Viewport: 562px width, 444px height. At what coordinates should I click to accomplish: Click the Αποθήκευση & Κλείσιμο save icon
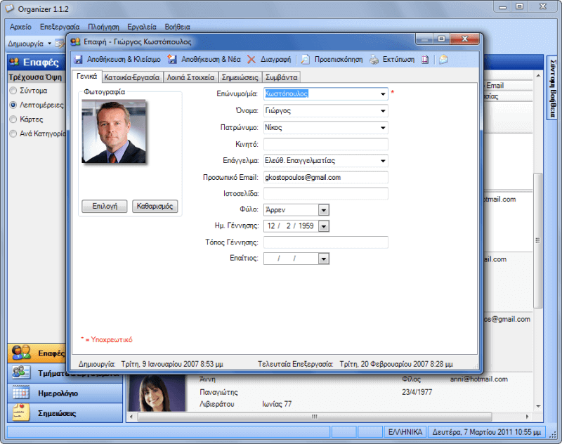click(x=79, y=60)
